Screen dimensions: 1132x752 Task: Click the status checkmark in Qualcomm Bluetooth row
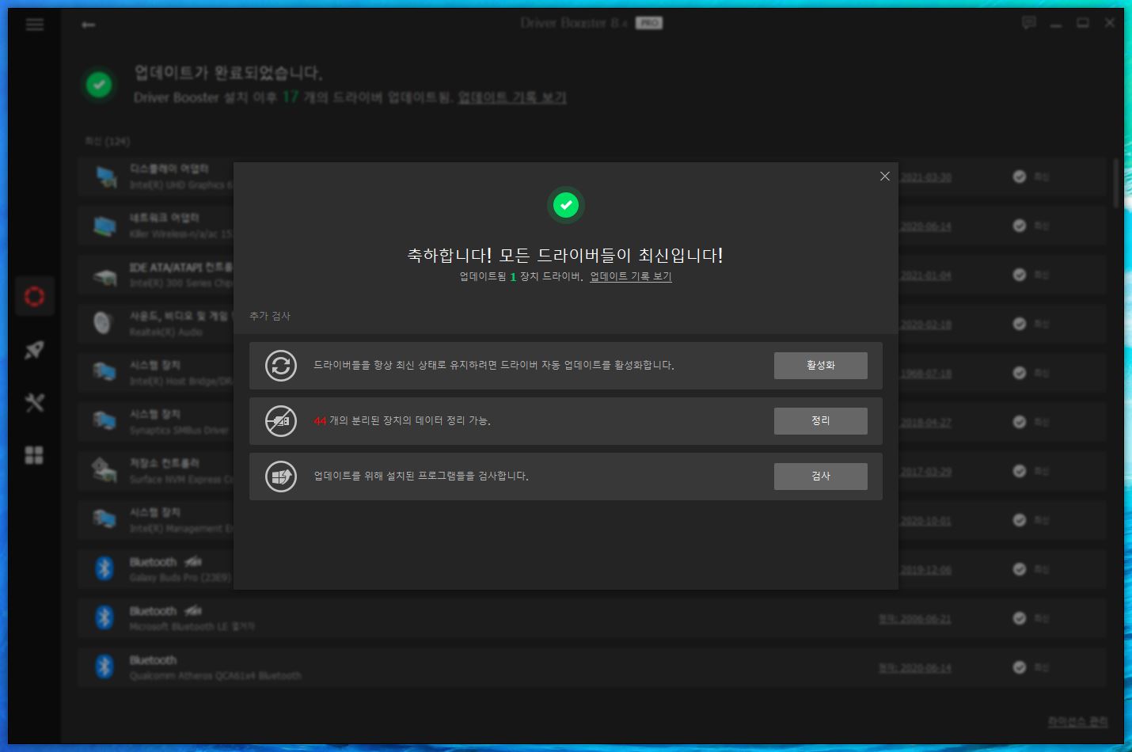[x=1020, y=667]
